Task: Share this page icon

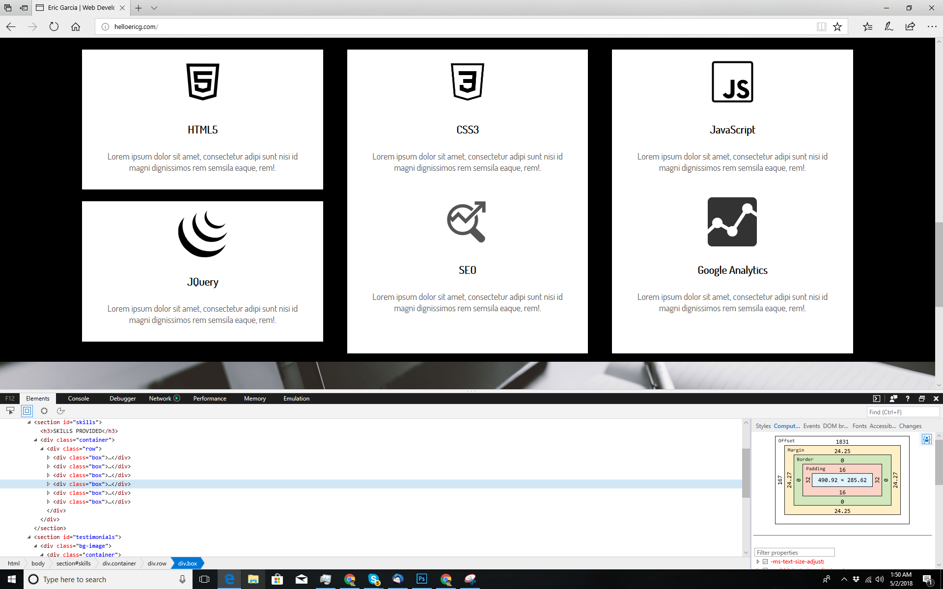Action: click(x=910, y=27)
